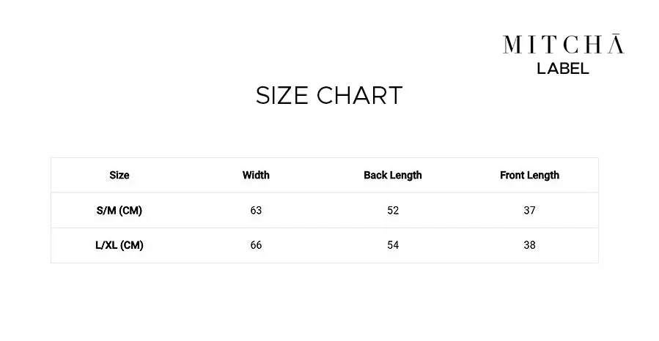Click the S/M width value 63
Viewport: 659px width, 341px height.
256,210
